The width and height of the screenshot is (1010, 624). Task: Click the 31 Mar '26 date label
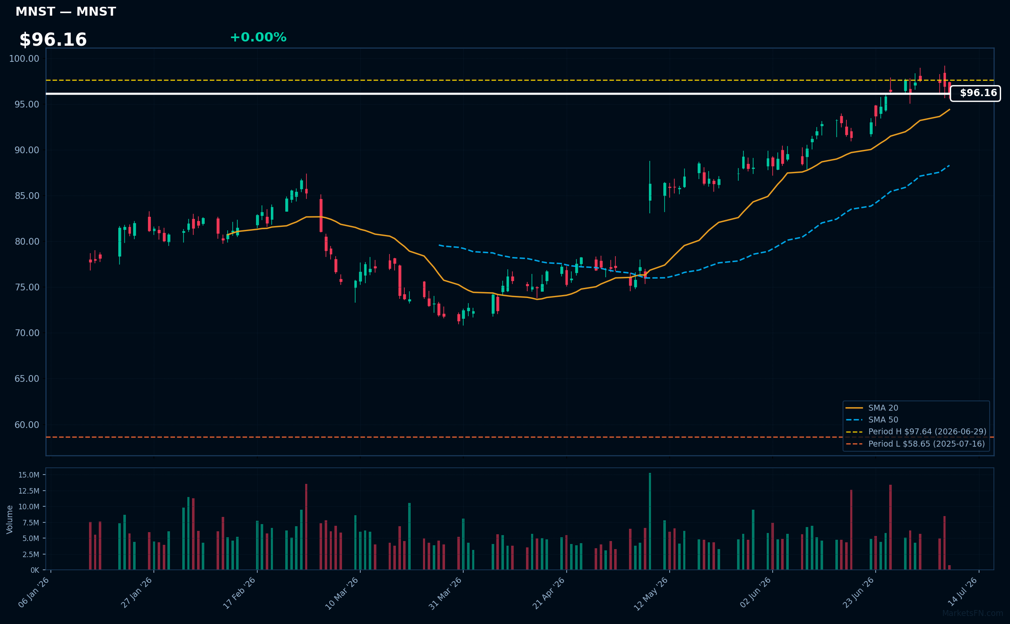[x=445, y=593]
